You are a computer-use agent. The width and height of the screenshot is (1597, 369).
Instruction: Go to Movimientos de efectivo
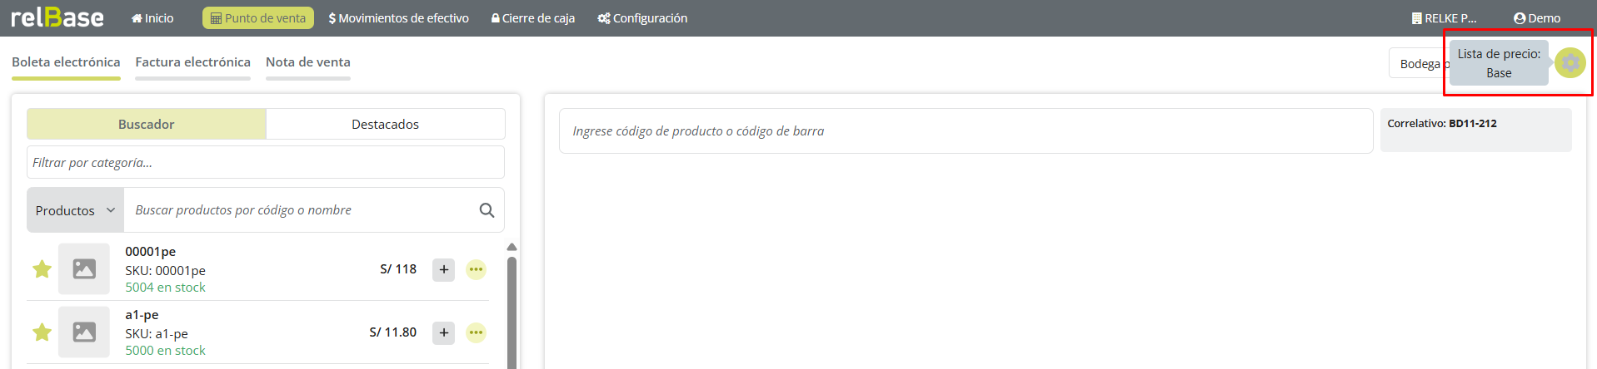tap(398, 18)
